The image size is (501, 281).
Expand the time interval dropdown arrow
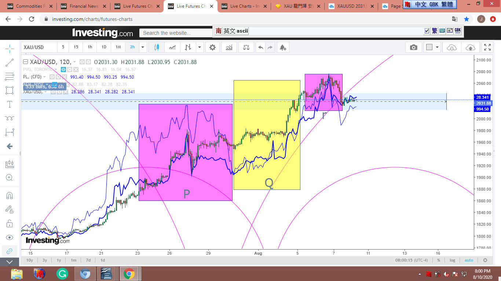click(143, 47)
